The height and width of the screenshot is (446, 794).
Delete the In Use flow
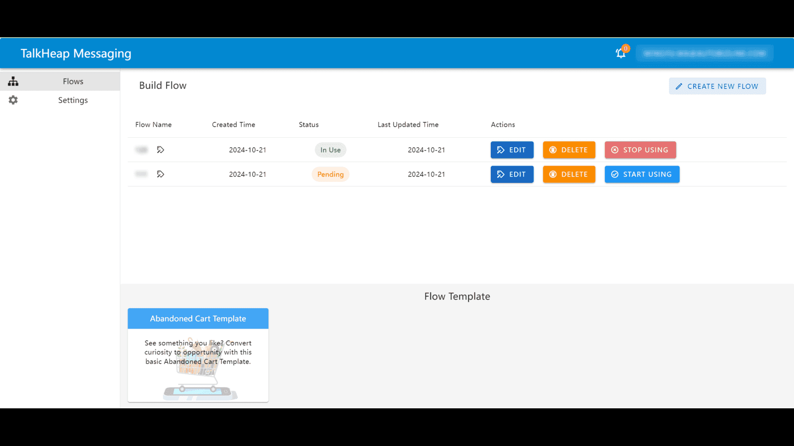569,150
